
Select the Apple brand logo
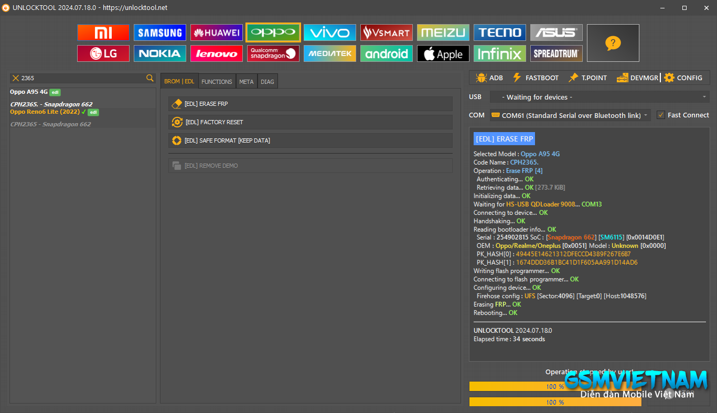coord(443,53)
